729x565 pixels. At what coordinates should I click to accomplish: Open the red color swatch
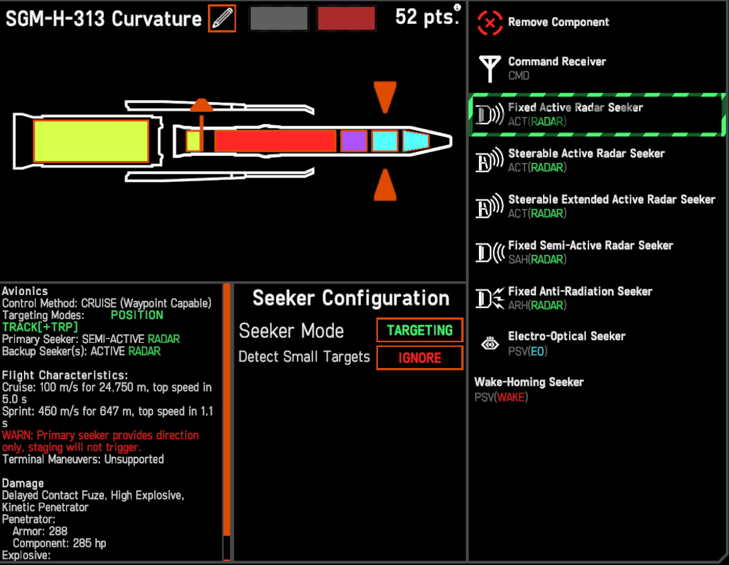point(347,19)
